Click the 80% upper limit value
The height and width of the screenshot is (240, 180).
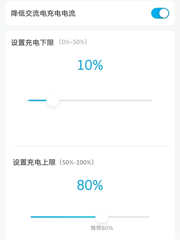[90, 185]
